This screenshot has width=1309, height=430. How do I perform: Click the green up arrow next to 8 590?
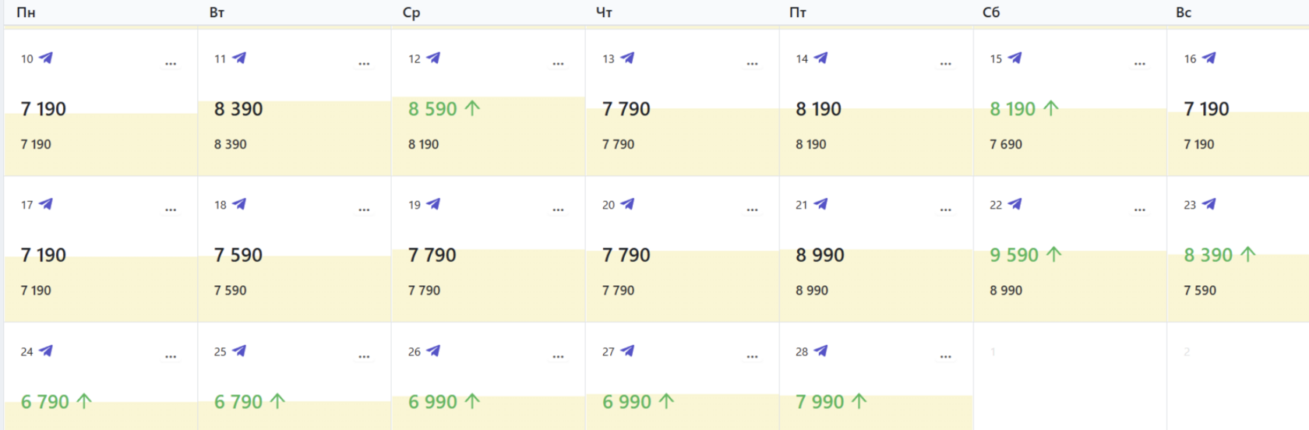pyautogui.click(x=472, y=109)
